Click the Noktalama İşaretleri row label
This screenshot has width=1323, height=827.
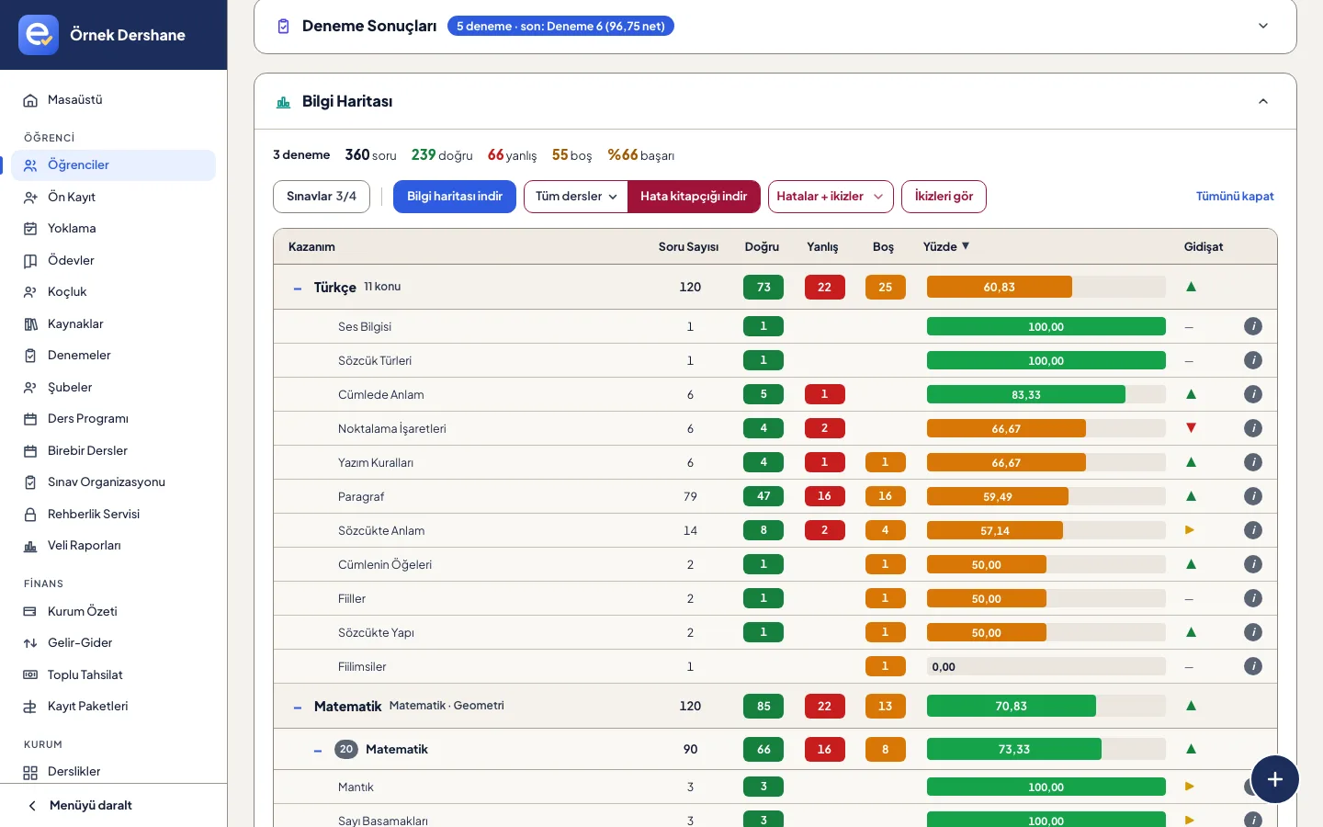(x=392, y=429)
